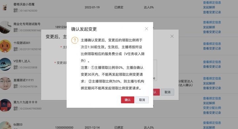View binding info for 第九十九哇卡卡卡
Image resolution: width=238 pixels, height=129 pixels.
[x=212, y=98]
